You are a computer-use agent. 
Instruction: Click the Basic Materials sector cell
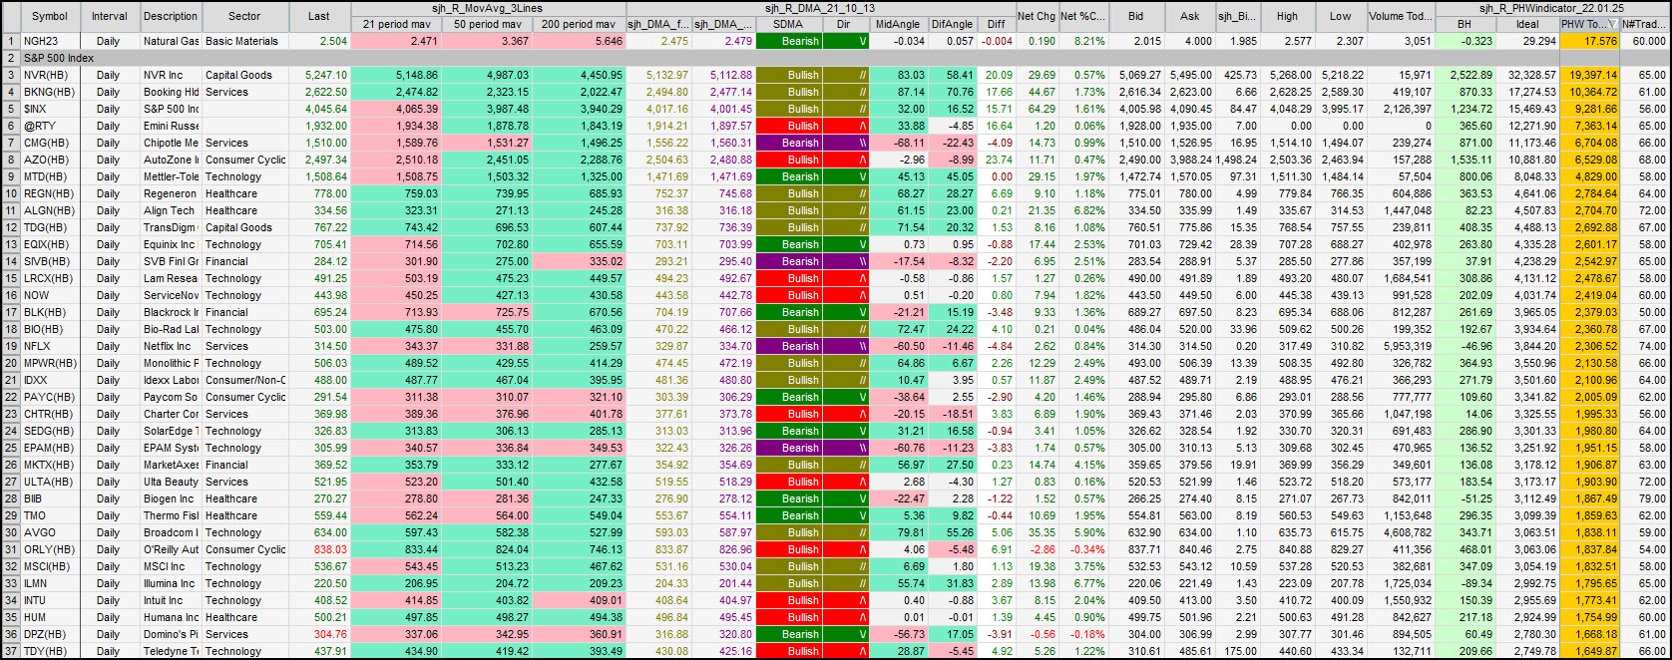click(x=245, y=41)
